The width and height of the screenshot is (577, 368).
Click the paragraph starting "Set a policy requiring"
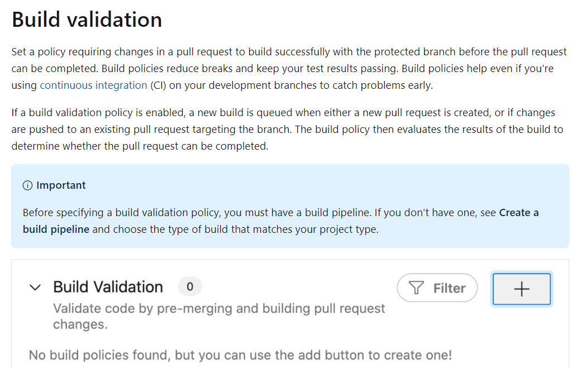(223, 52)
